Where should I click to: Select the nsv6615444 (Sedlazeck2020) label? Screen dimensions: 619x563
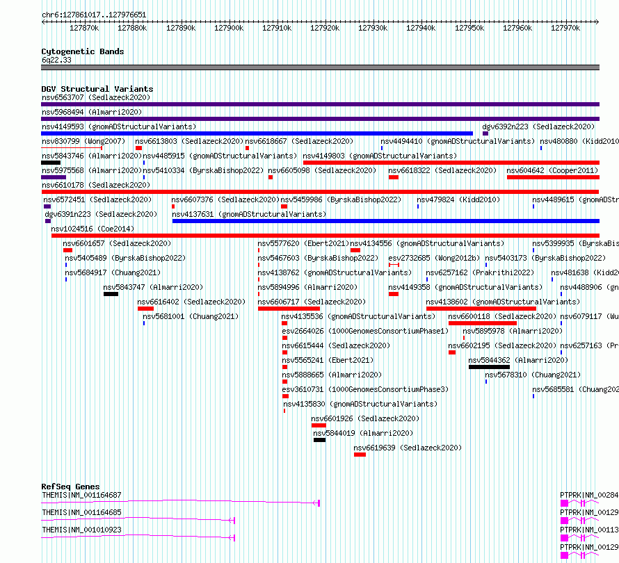[x=337, y=345]
